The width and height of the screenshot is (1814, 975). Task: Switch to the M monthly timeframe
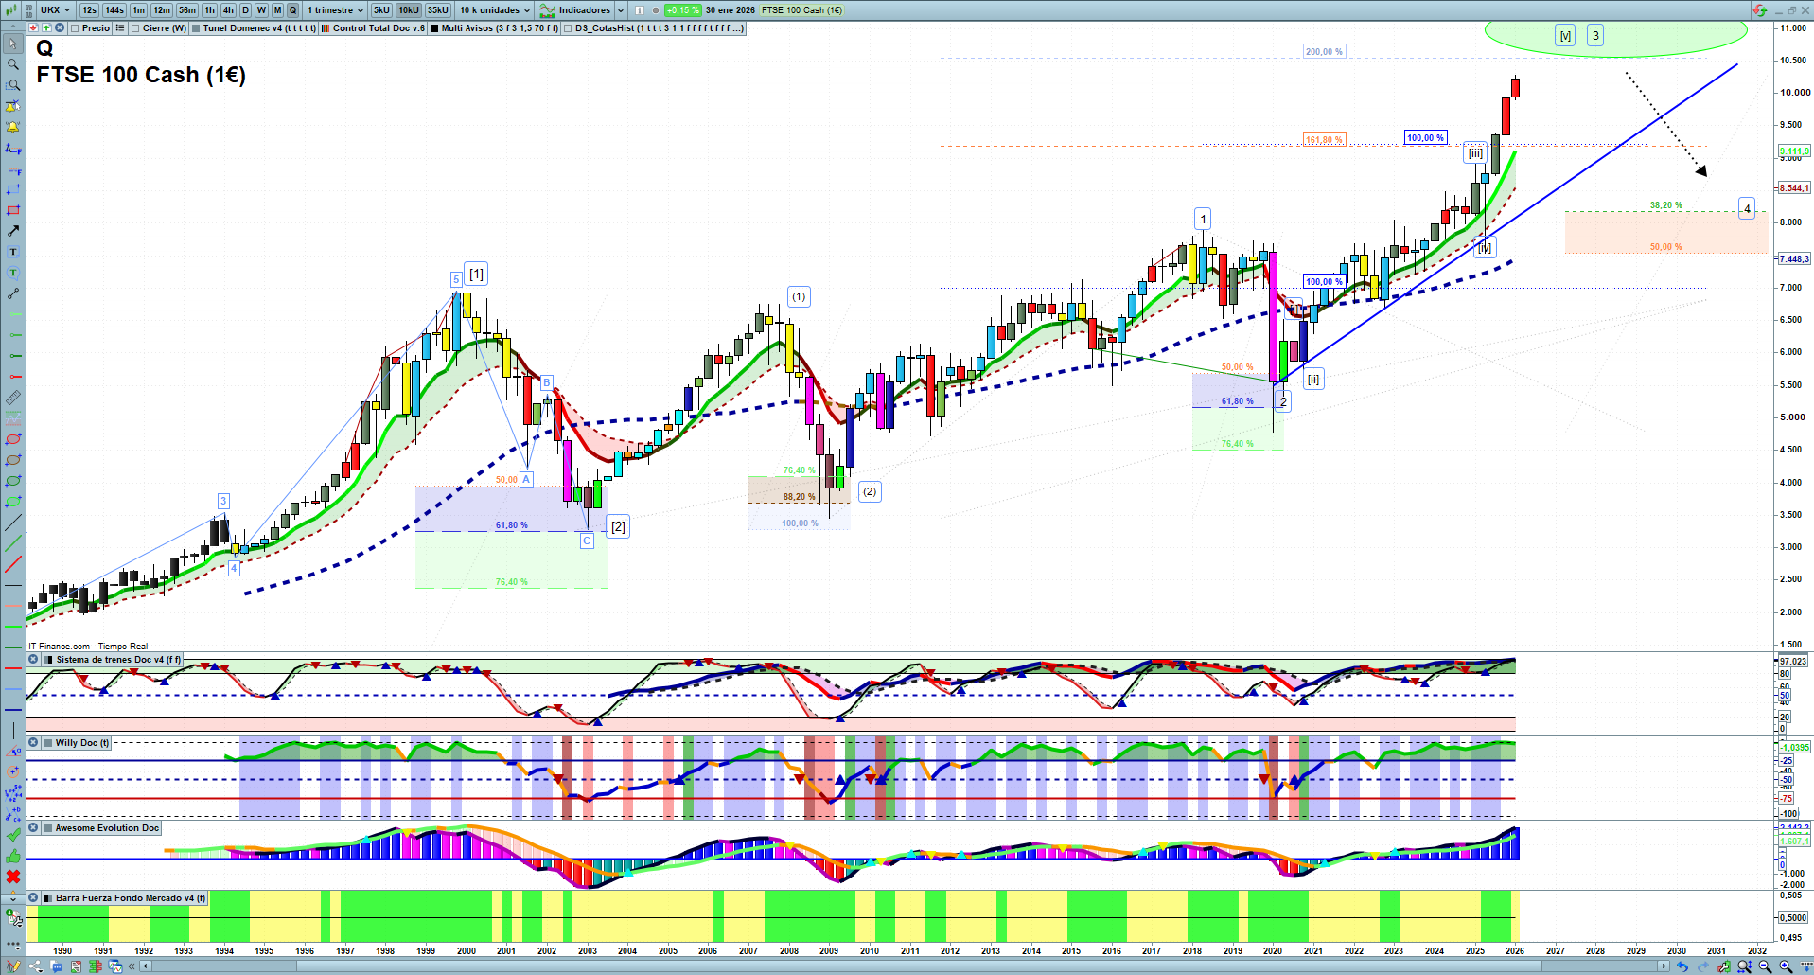(x=277, y=10)
